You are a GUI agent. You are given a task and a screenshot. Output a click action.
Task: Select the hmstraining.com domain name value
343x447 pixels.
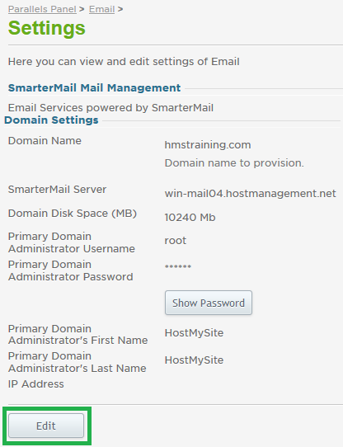(208, 145)
